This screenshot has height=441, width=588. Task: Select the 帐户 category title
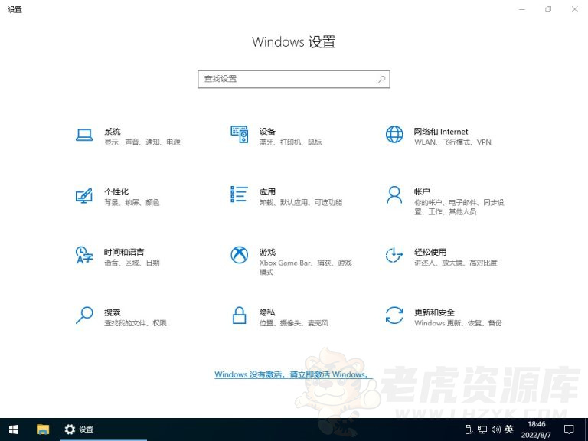(422, 191)
